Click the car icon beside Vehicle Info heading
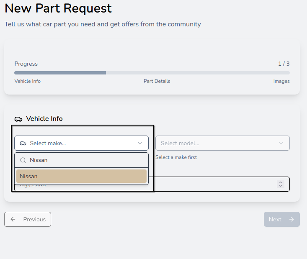The height and width of the screenshot is (259, 307). tap(18, 119)
